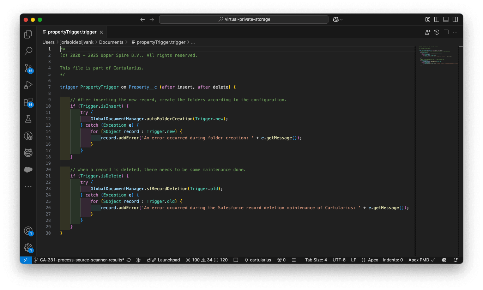Screen dimensions: 483x290
Task: Select the Testing beaker icon
Action: click(28, 119)
